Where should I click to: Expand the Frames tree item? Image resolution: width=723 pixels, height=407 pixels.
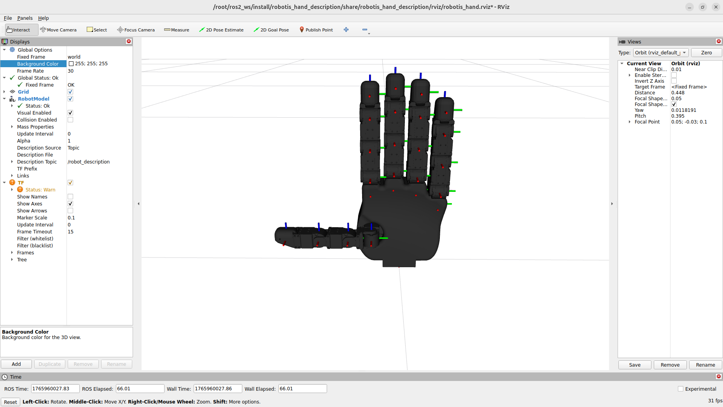click(x=12, y=252)
